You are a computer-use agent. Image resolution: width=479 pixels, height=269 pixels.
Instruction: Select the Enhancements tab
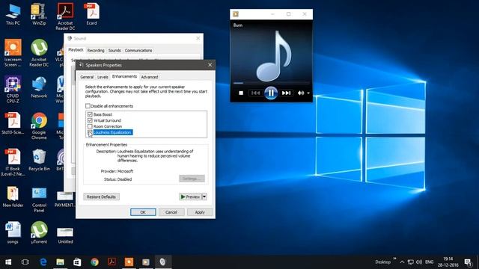(x=124, y=76)
